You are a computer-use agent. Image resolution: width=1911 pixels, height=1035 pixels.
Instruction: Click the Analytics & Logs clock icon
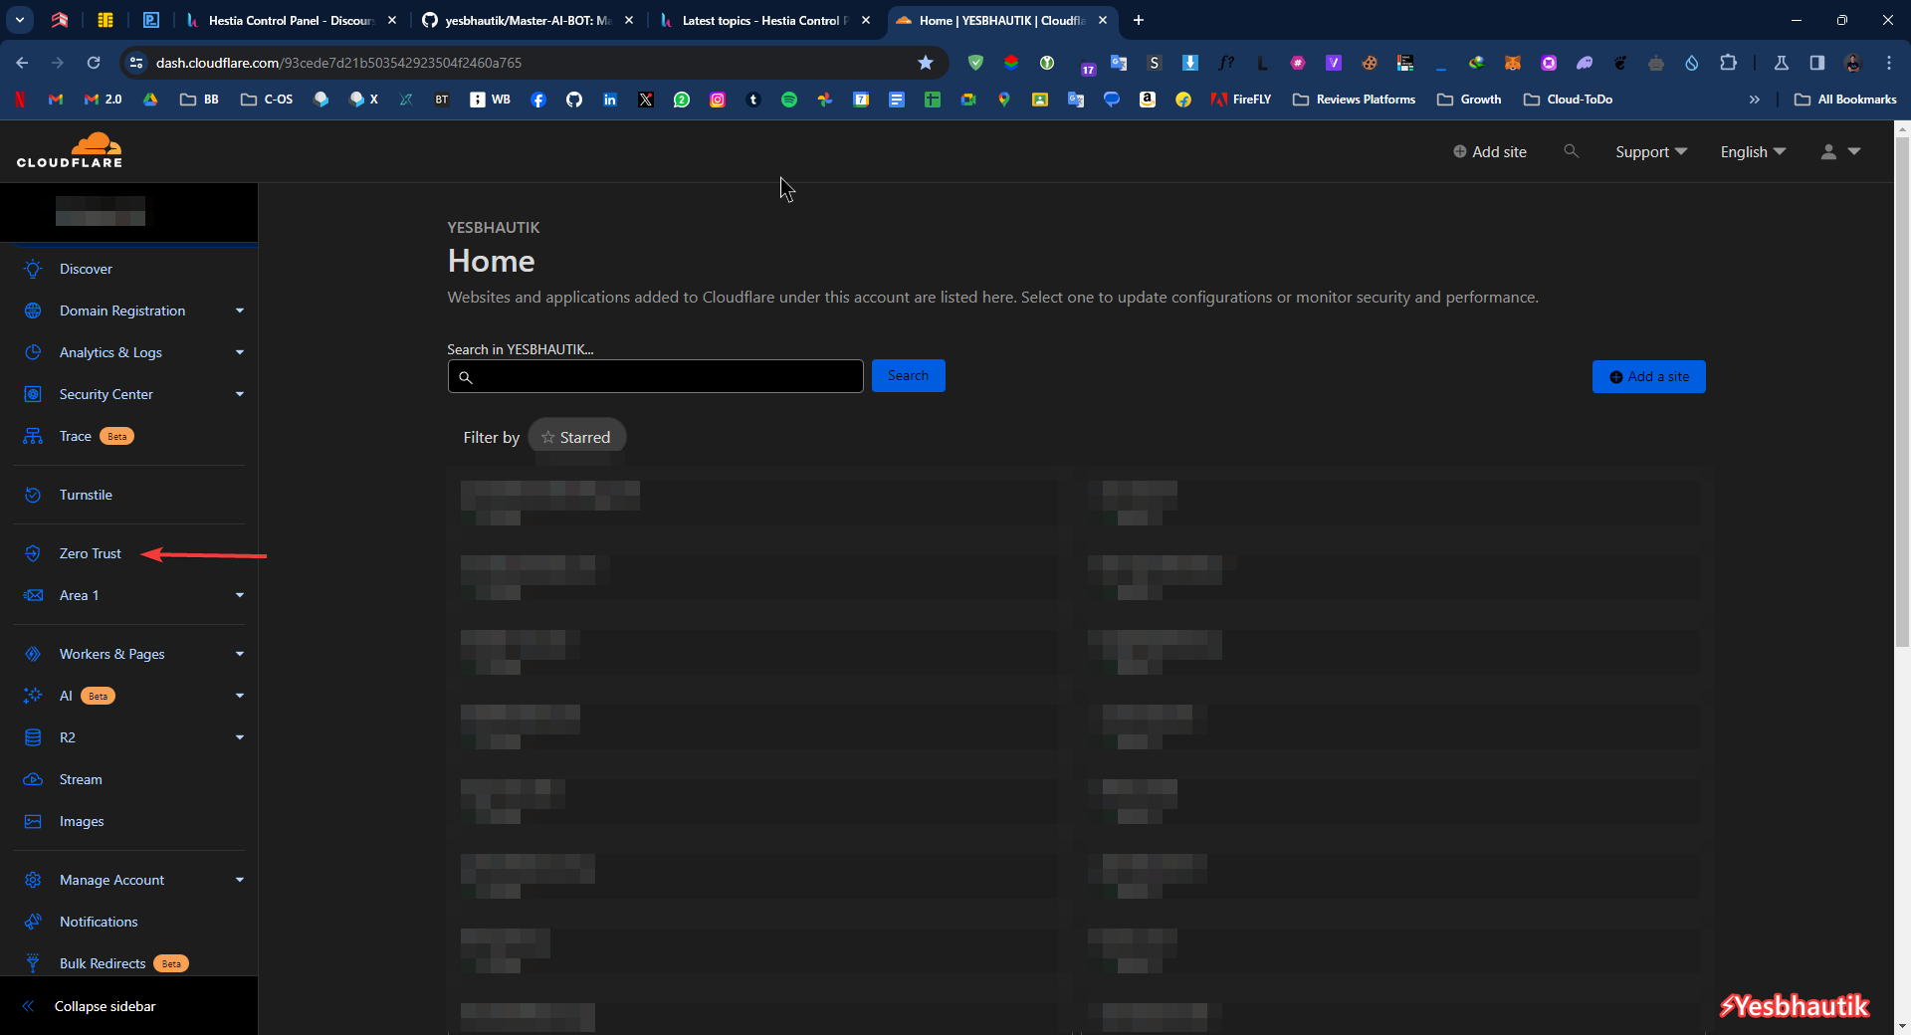click(x=33, y=352)
